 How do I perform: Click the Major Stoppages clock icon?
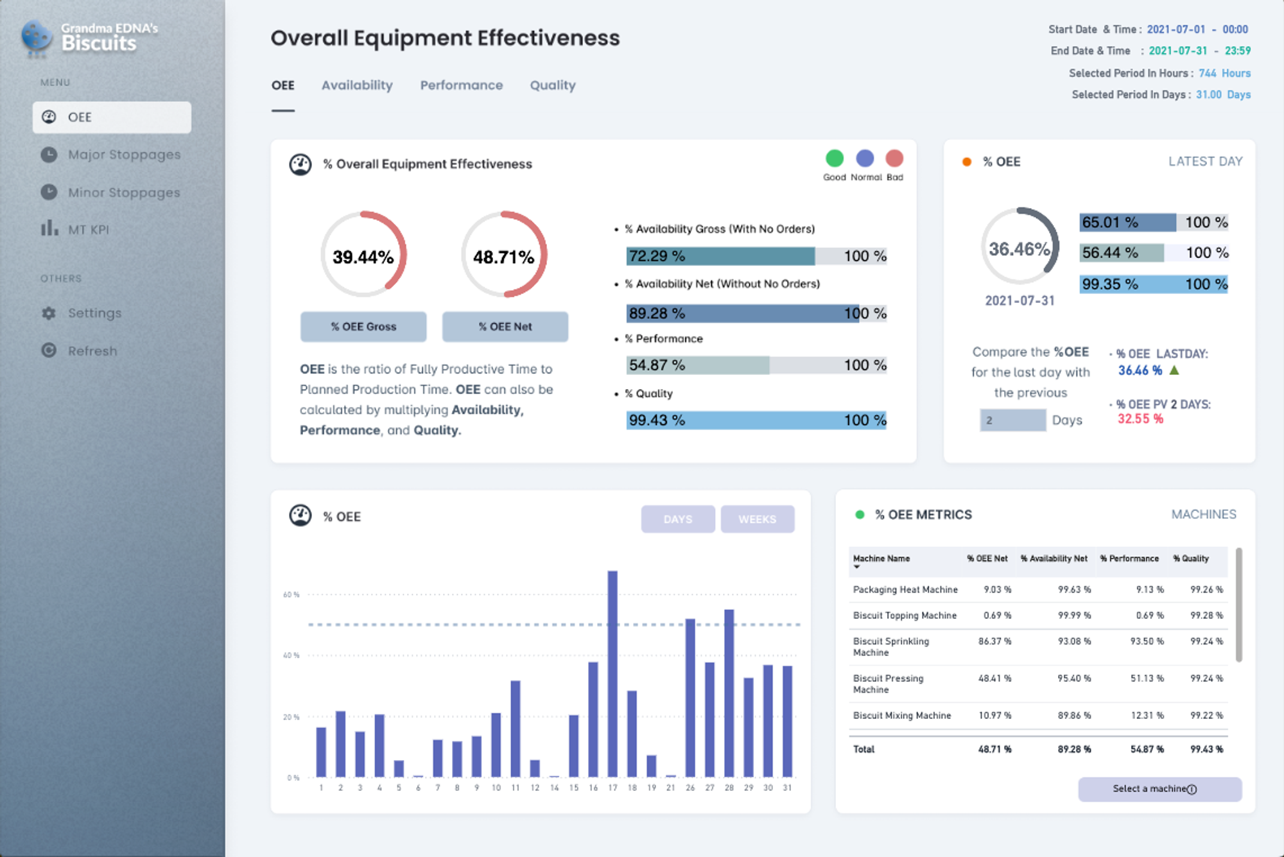click(x=49, y=155)
